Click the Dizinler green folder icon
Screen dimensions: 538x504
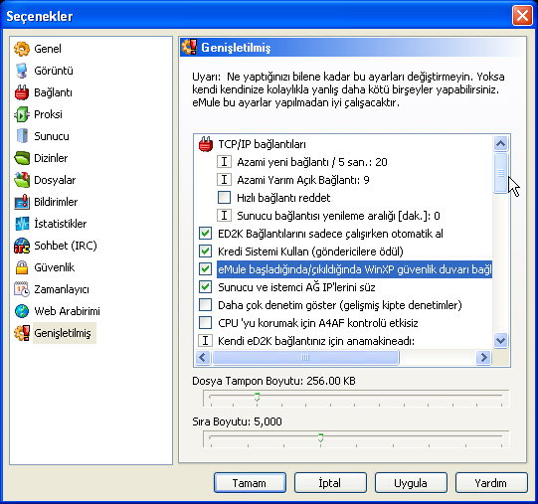22,158
